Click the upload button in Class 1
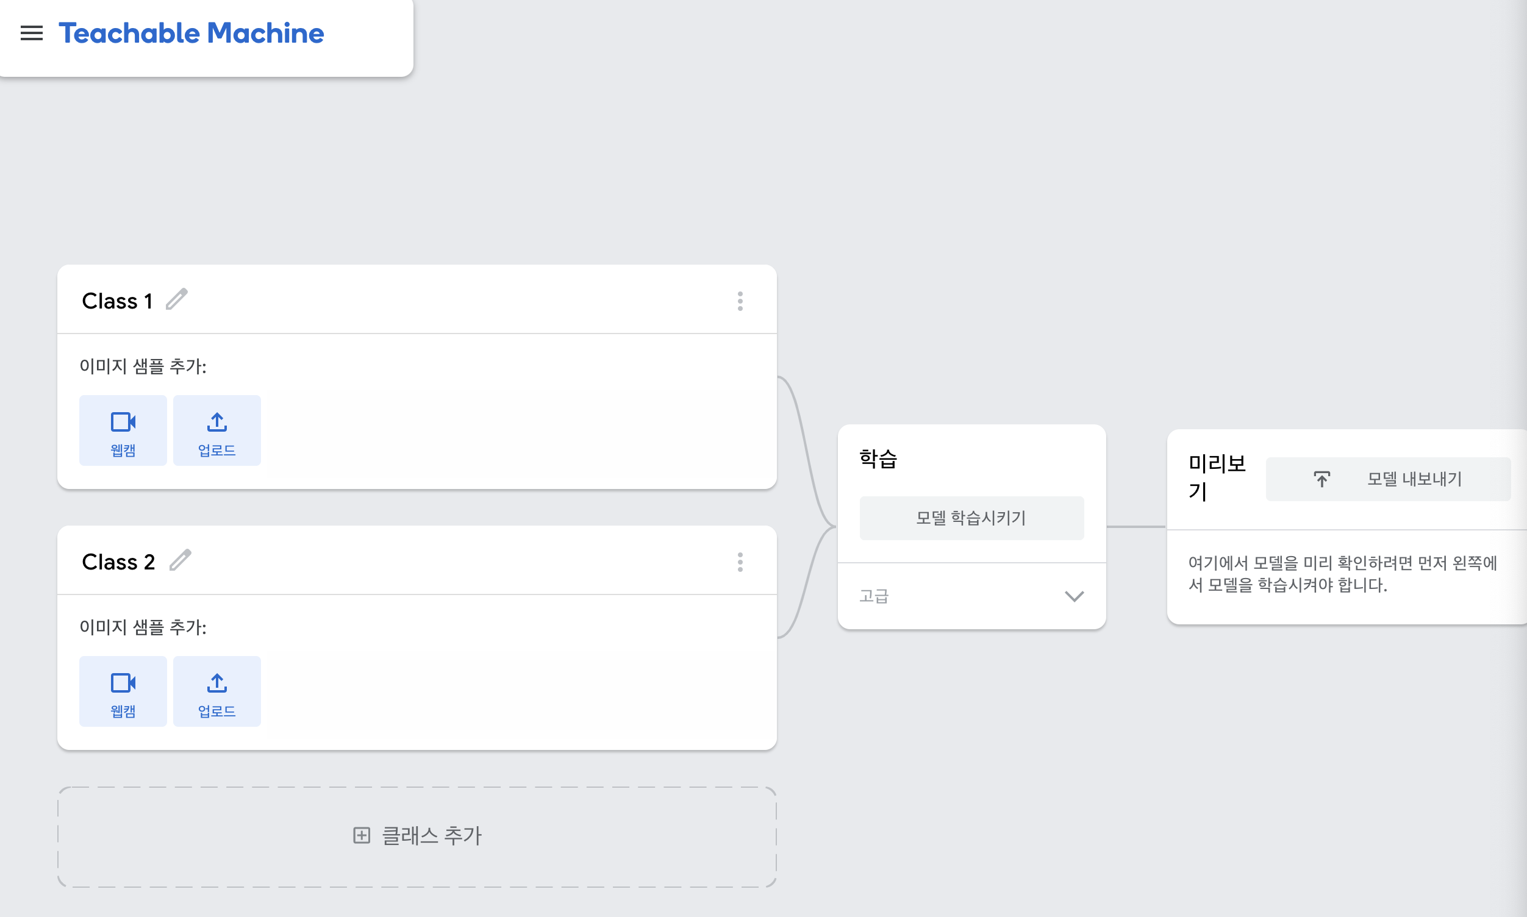Viewport: 1527px width, 917px height. click(217, 430)
